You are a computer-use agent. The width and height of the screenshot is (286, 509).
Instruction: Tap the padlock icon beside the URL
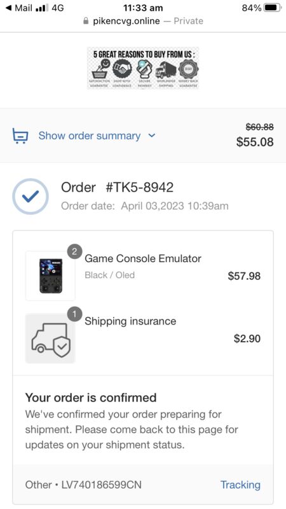[86, 21]
